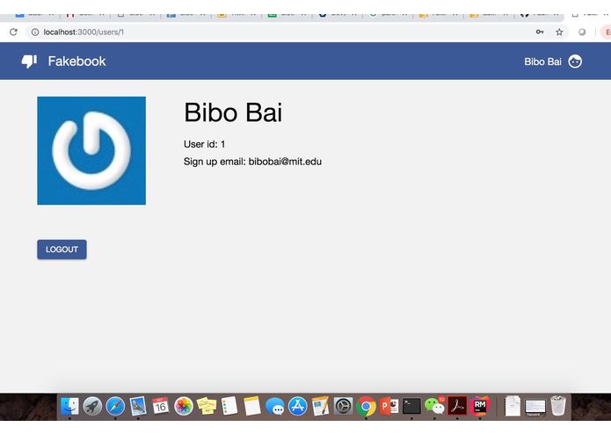The image size is (611, 434).
Task: Open System Preferences gear in the Dock
Action: (x=343, y=407)
